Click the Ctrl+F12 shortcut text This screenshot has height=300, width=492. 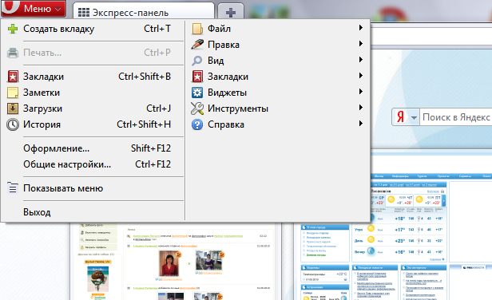153,164
